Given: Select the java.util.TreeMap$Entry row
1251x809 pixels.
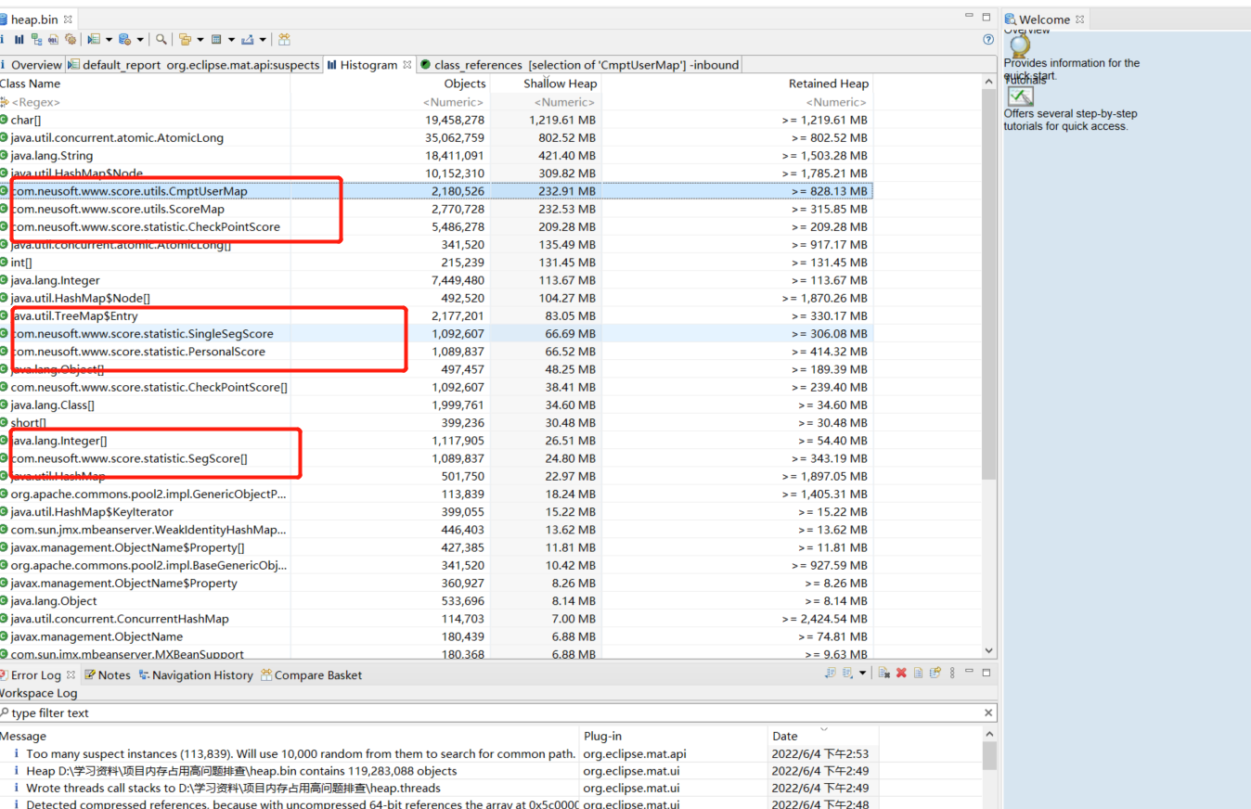Looking at the screenshot, I should (436, 315).
